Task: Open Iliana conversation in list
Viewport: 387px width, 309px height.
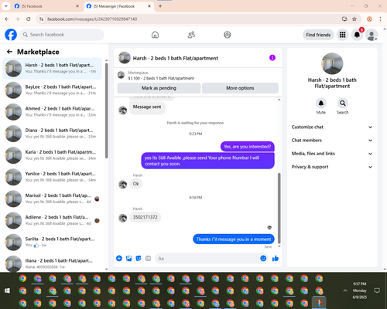Action: 52,263
